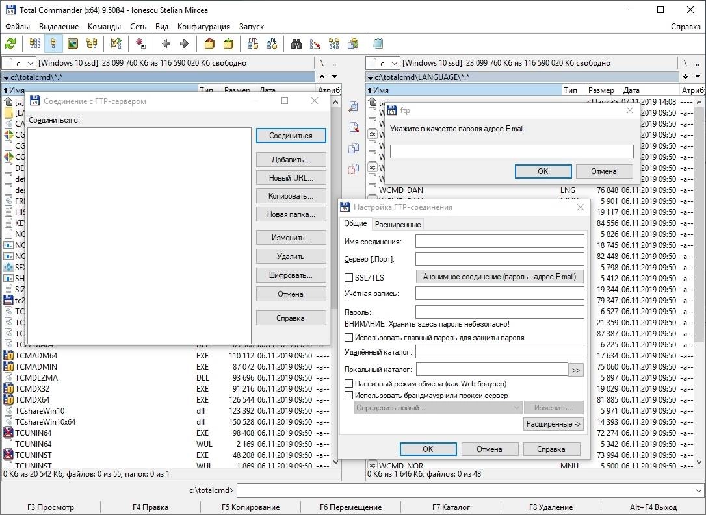Click the left panel vertical scrollbar thumb
This screenshot has height=515, width=706.
335,207
